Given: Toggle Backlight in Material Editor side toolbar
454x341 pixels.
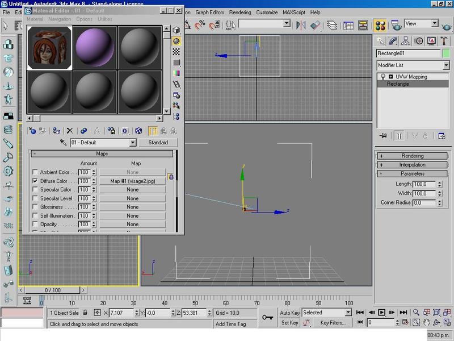Looking at the screenshot, I should [x=176, y=41].
